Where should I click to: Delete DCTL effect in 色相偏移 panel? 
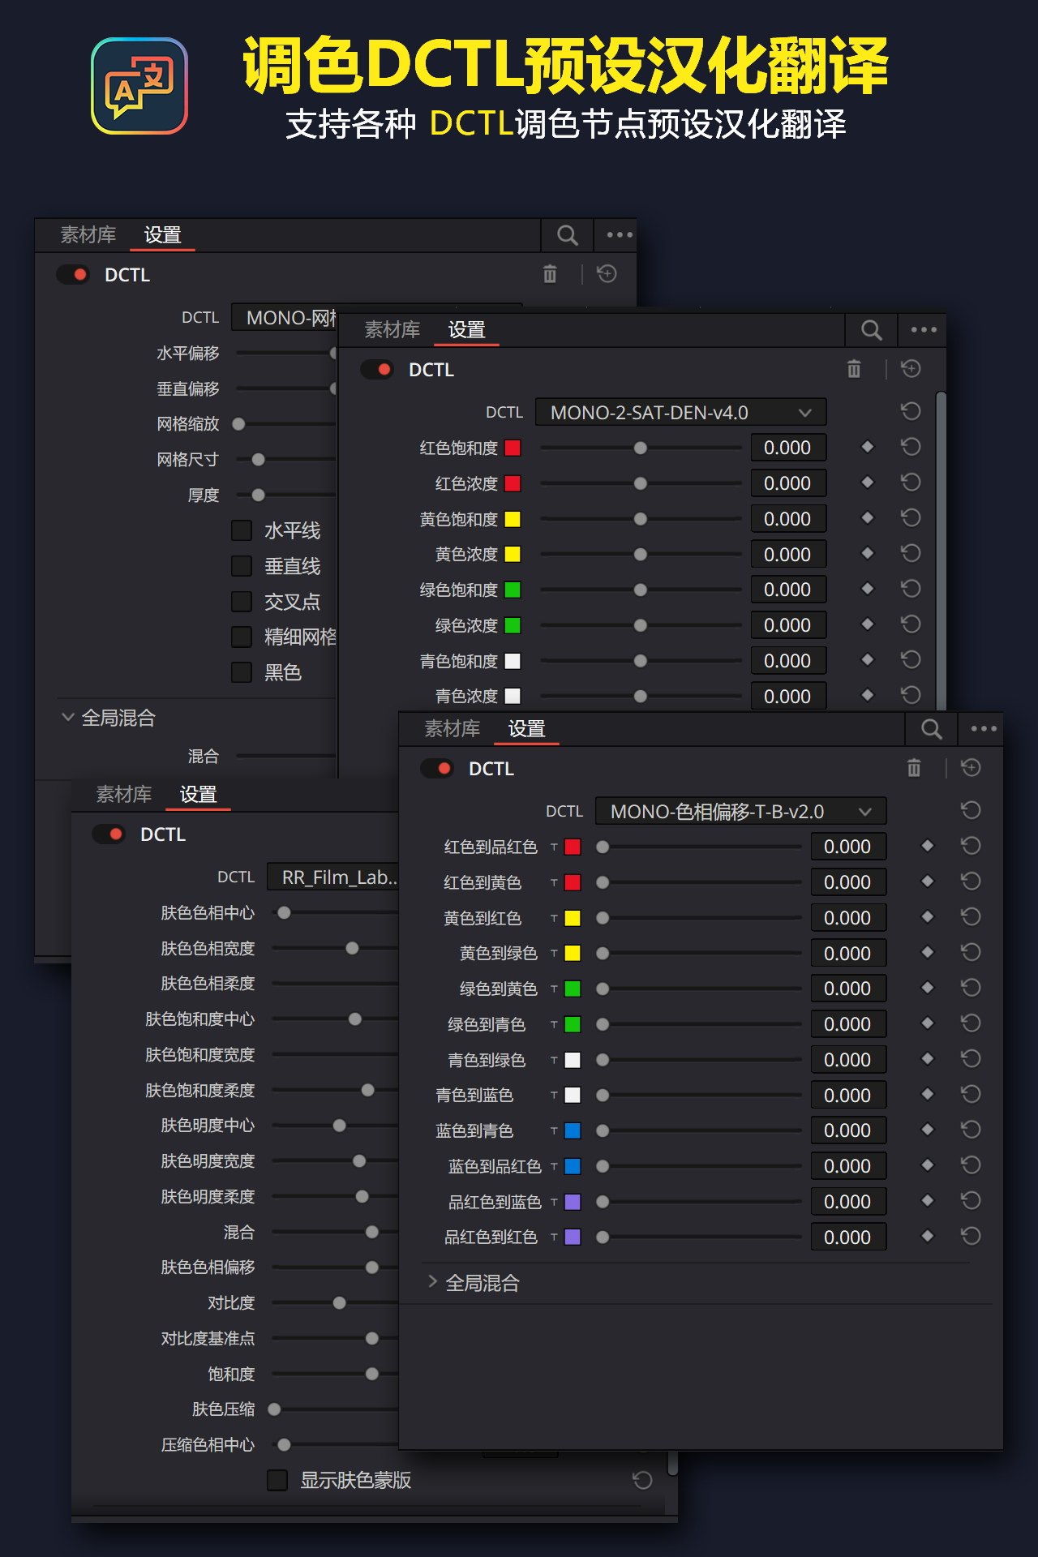(x=914, y=768)
